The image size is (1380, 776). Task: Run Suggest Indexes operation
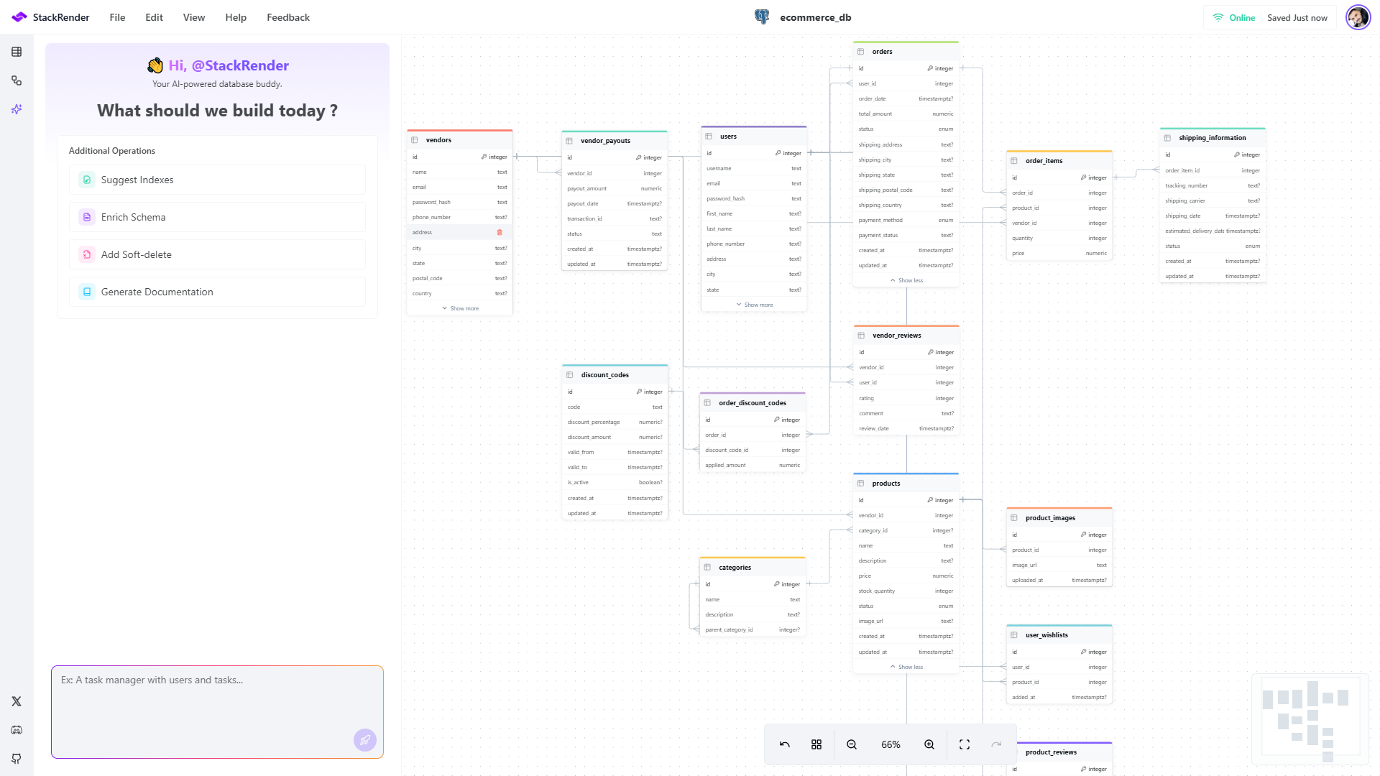pos(217,180)
